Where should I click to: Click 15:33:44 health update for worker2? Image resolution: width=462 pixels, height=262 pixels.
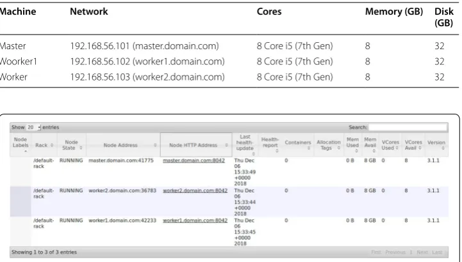pyautogui.click(x=245, y=202)
